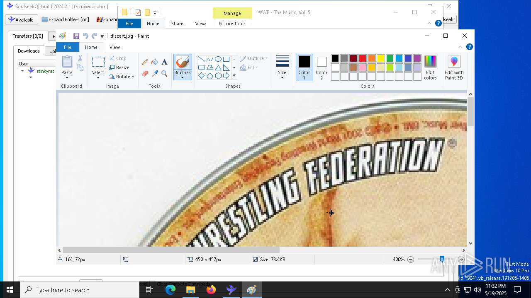Open Firefox from taskbar
This screenshot has width=531, height=298.
pyautogui.click(x=211, y=290)
